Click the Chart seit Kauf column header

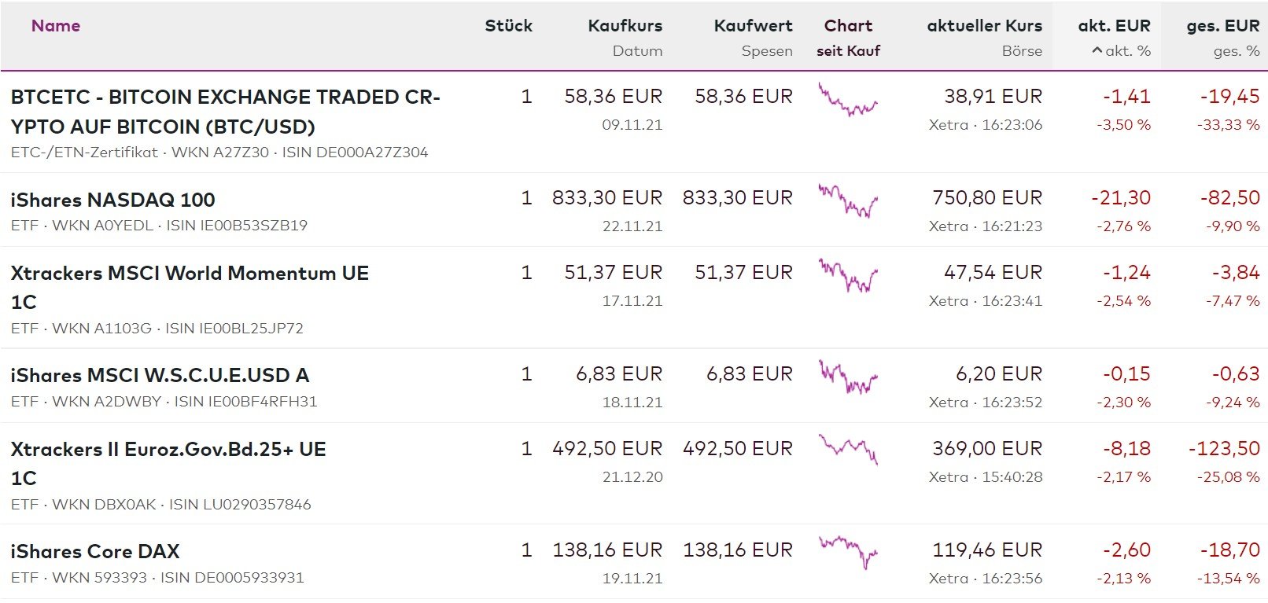tap(848, 26)
